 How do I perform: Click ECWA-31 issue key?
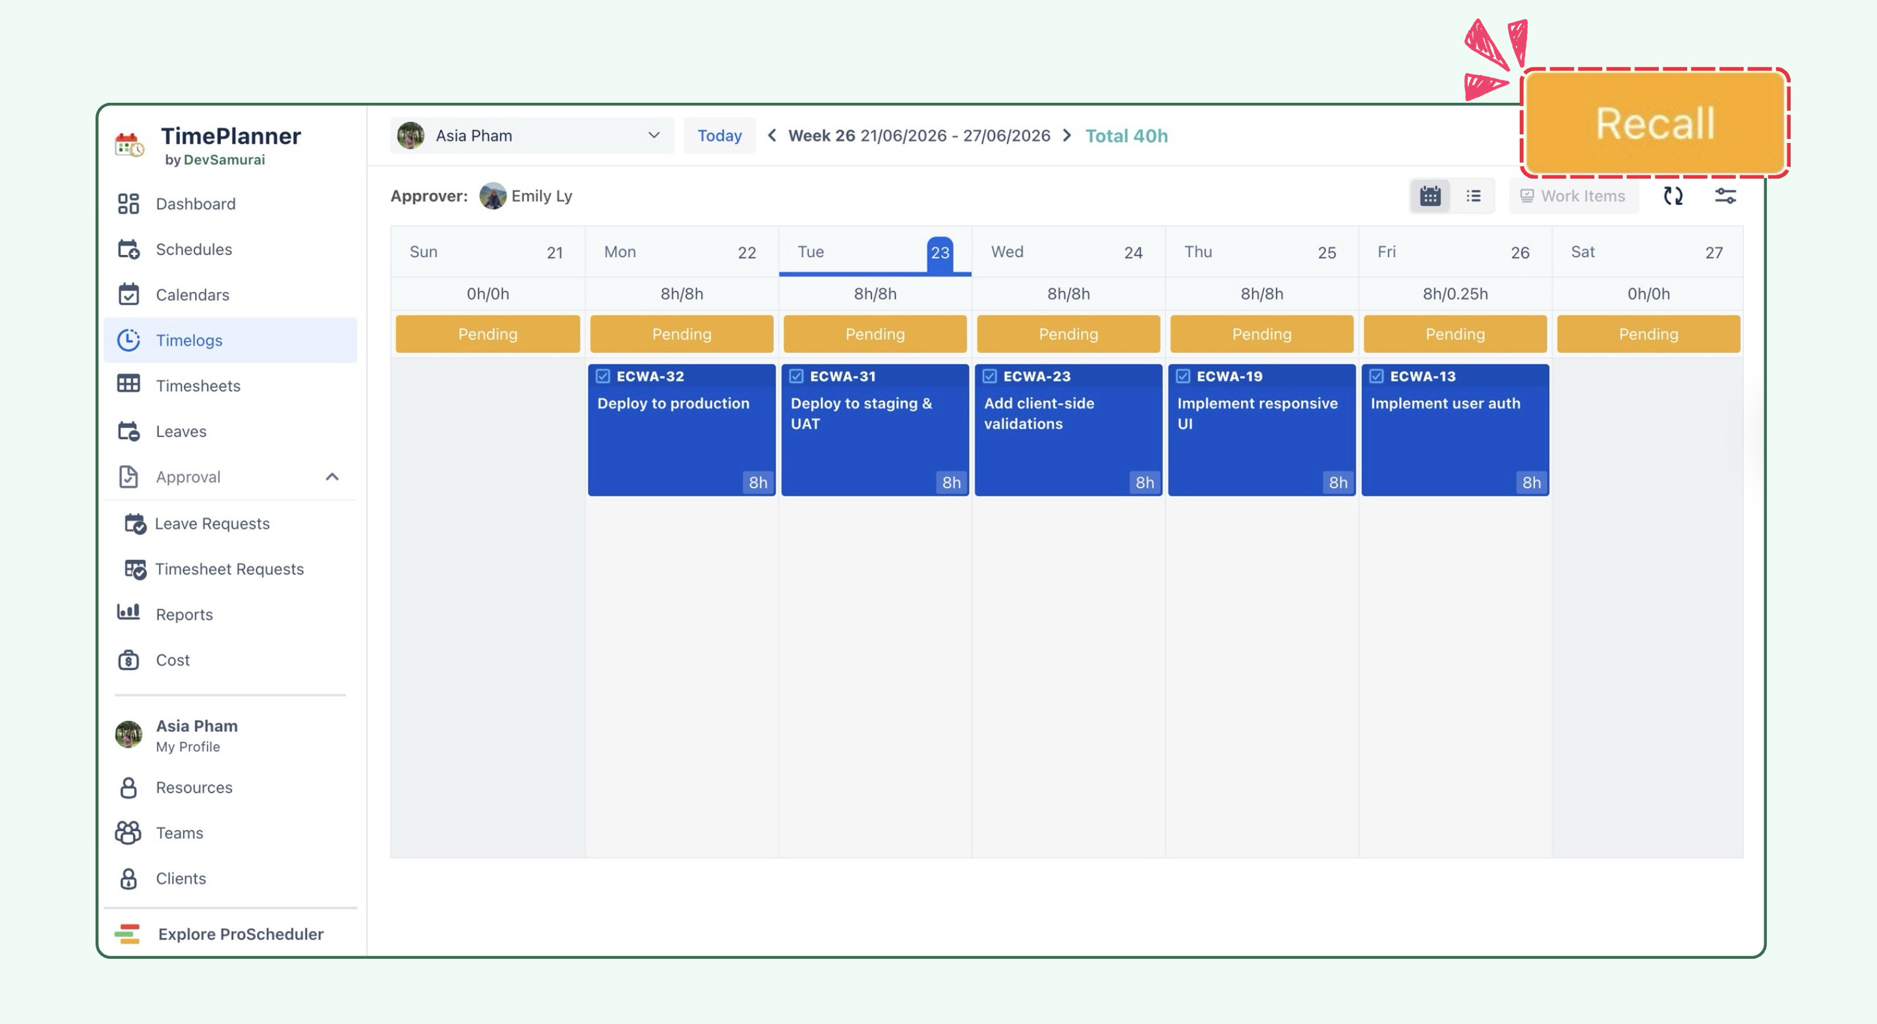click(x=842, y=376)
